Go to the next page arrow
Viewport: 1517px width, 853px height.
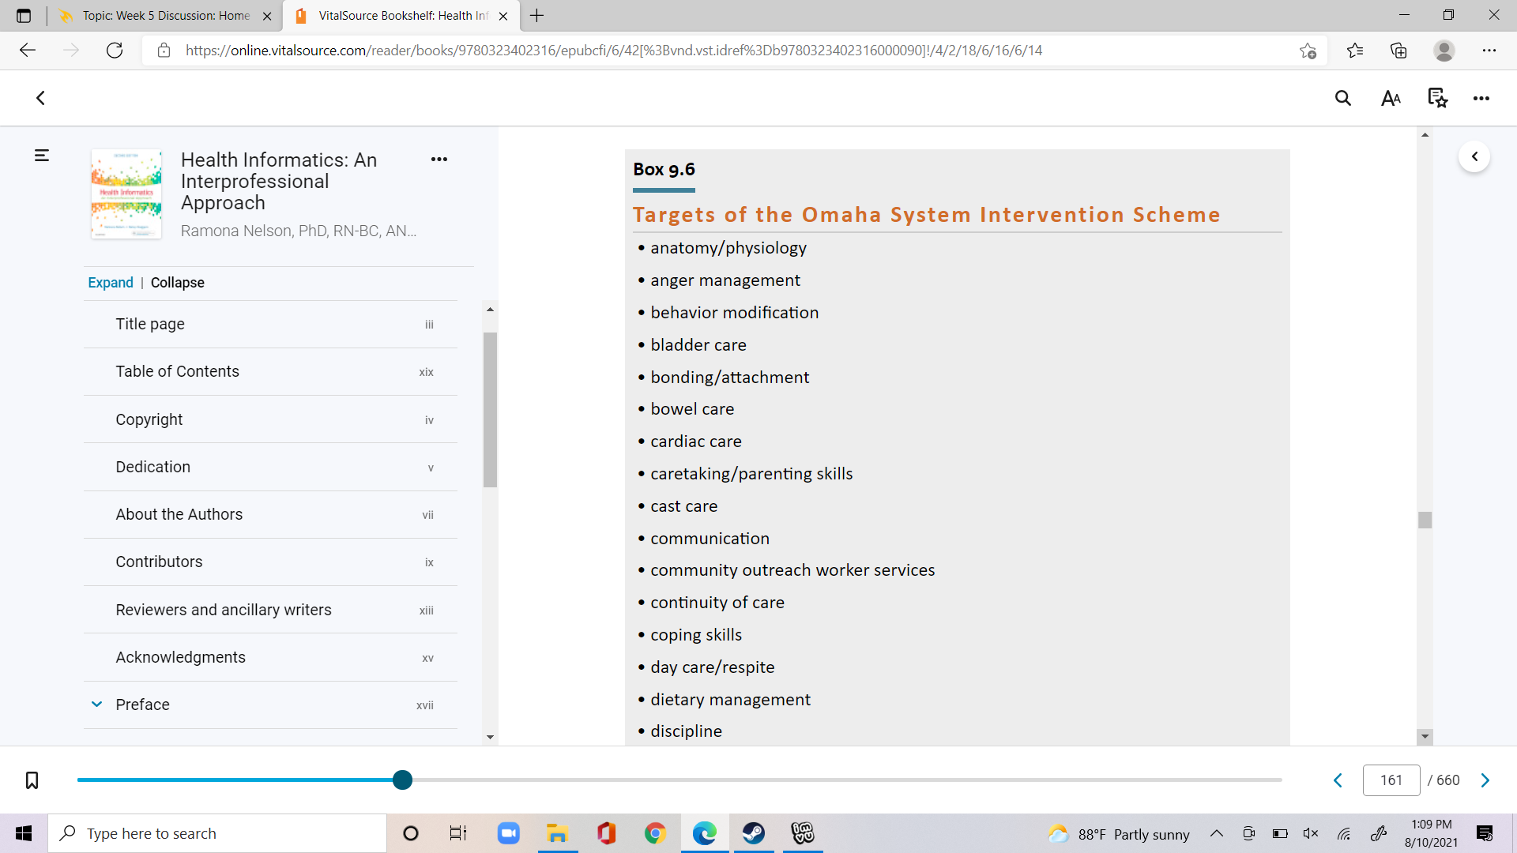pyautogui.click(x=1485, y=780)
